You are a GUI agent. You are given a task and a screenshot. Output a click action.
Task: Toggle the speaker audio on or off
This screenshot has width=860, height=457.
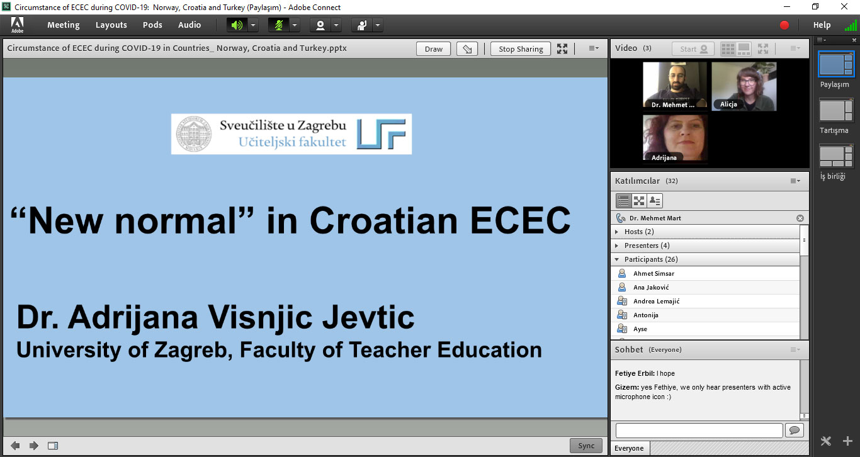[x=237, y=25]
